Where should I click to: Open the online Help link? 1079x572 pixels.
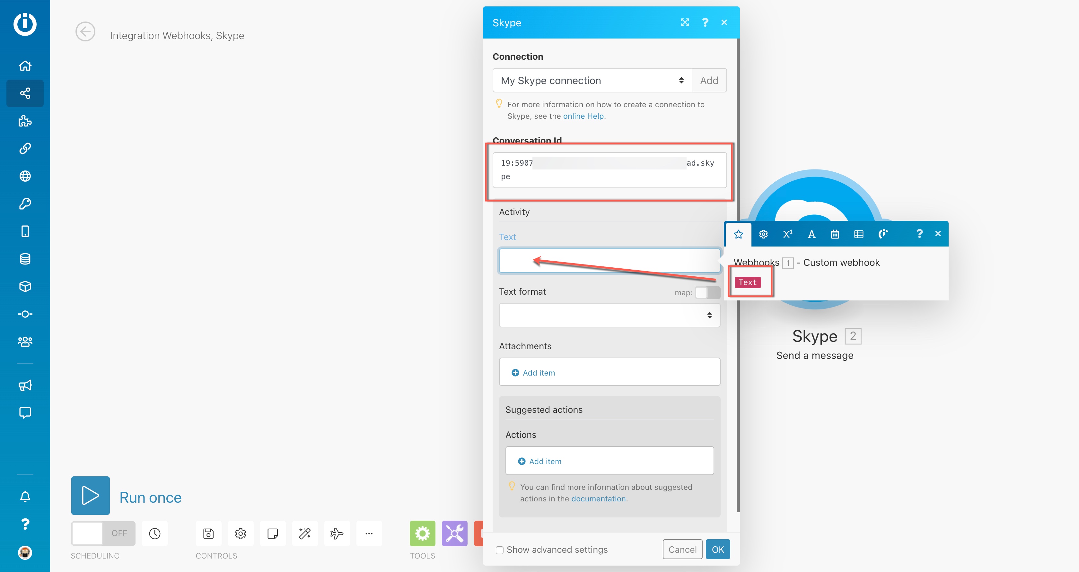[x=583, y=116]
